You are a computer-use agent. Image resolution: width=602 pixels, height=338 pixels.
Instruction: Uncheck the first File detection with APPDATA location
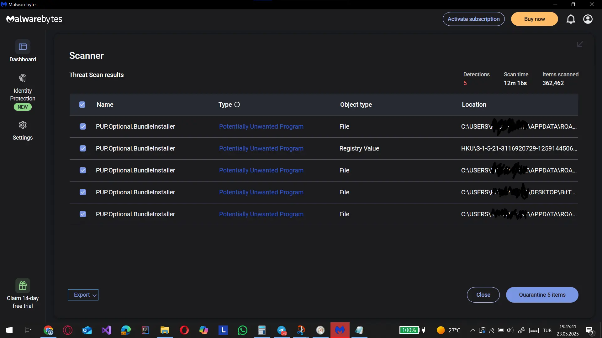[83, 126]
